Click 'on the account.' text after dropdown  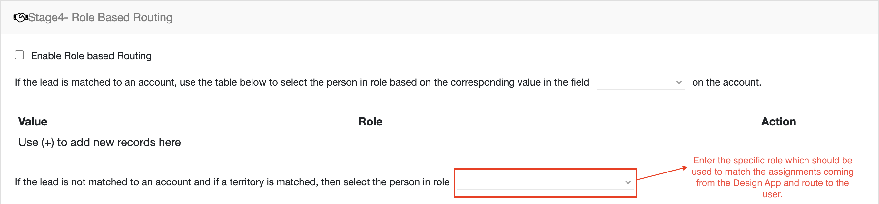726,82
